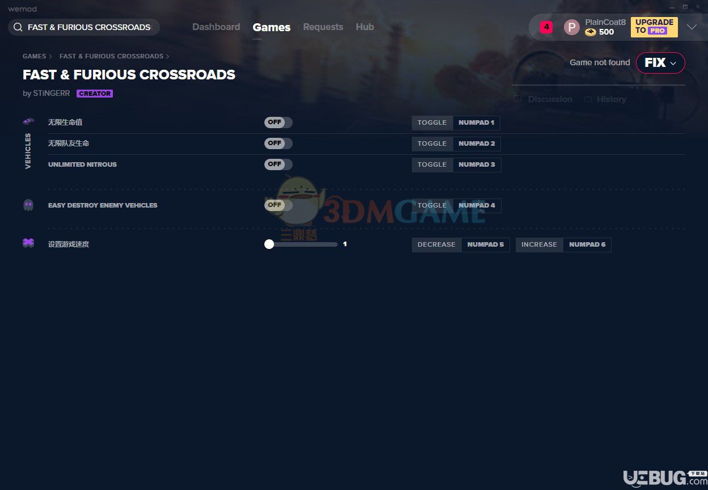This screenshot has width=708, height=490.
Task: Open the PlainCoat8 profile avatar
Action: pyautogui.click(x=572, y=27)
